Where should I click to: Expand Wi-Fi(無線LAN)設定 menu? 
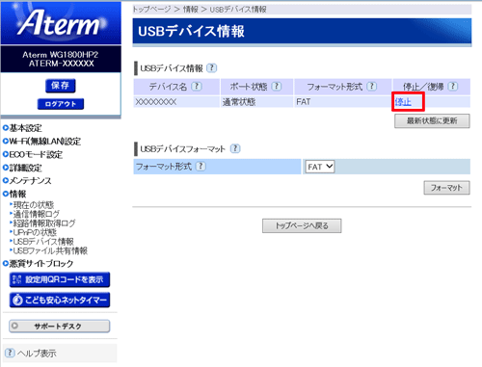[x=41, y=142]
